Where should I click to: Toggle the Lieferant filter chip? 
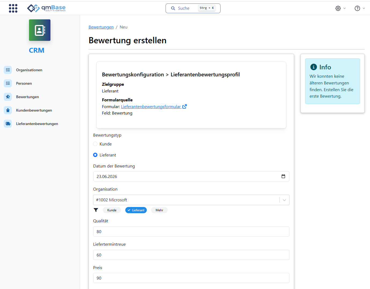(x=136, y=210)
